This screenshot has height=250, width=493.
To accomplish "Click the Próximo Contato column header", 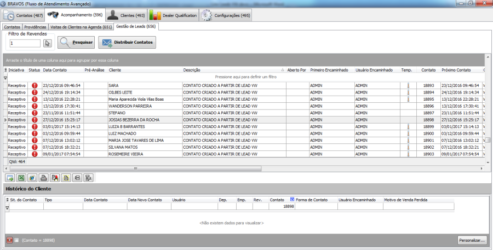I will click(462, 70).
